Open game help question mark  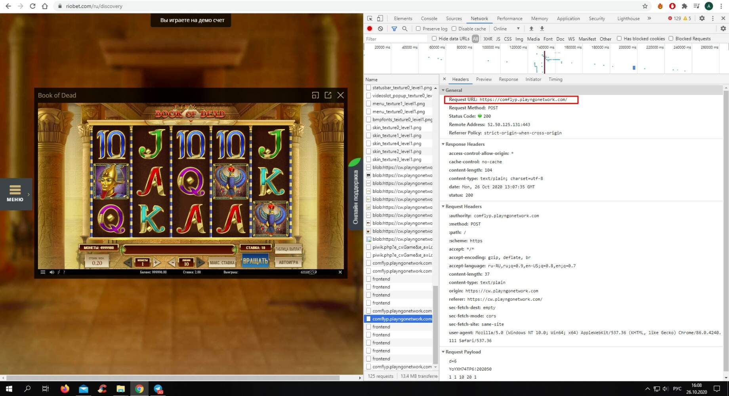[x=64, y=272]
